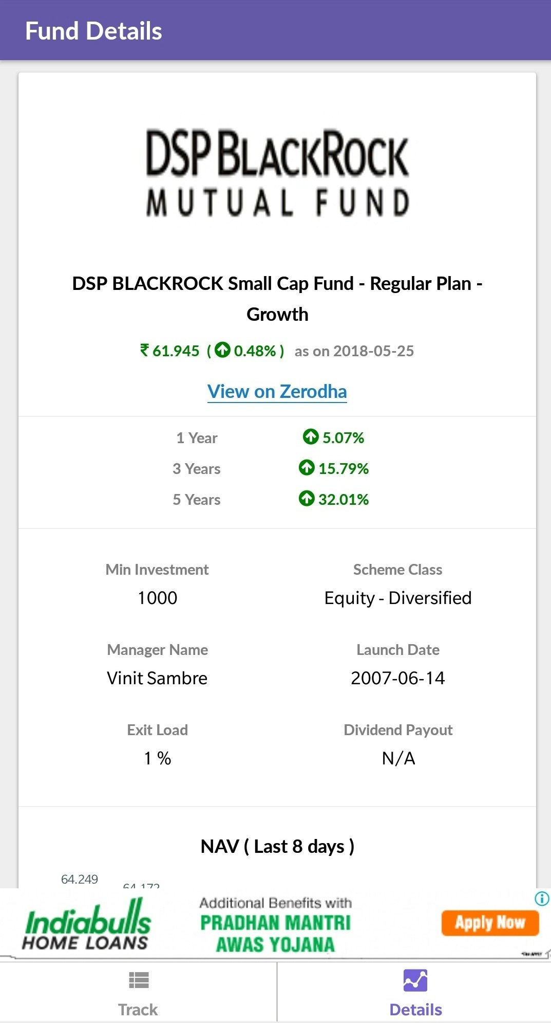Screen dimensions: 551x1023
Task: Click the green up arrow beside 0.48%
Action: (x=222, y=351)
